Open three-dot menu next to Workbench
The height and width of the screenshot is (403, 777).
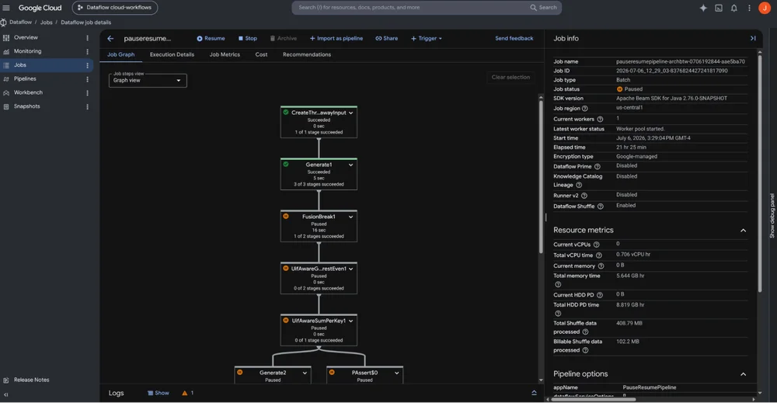coord(87,93)
